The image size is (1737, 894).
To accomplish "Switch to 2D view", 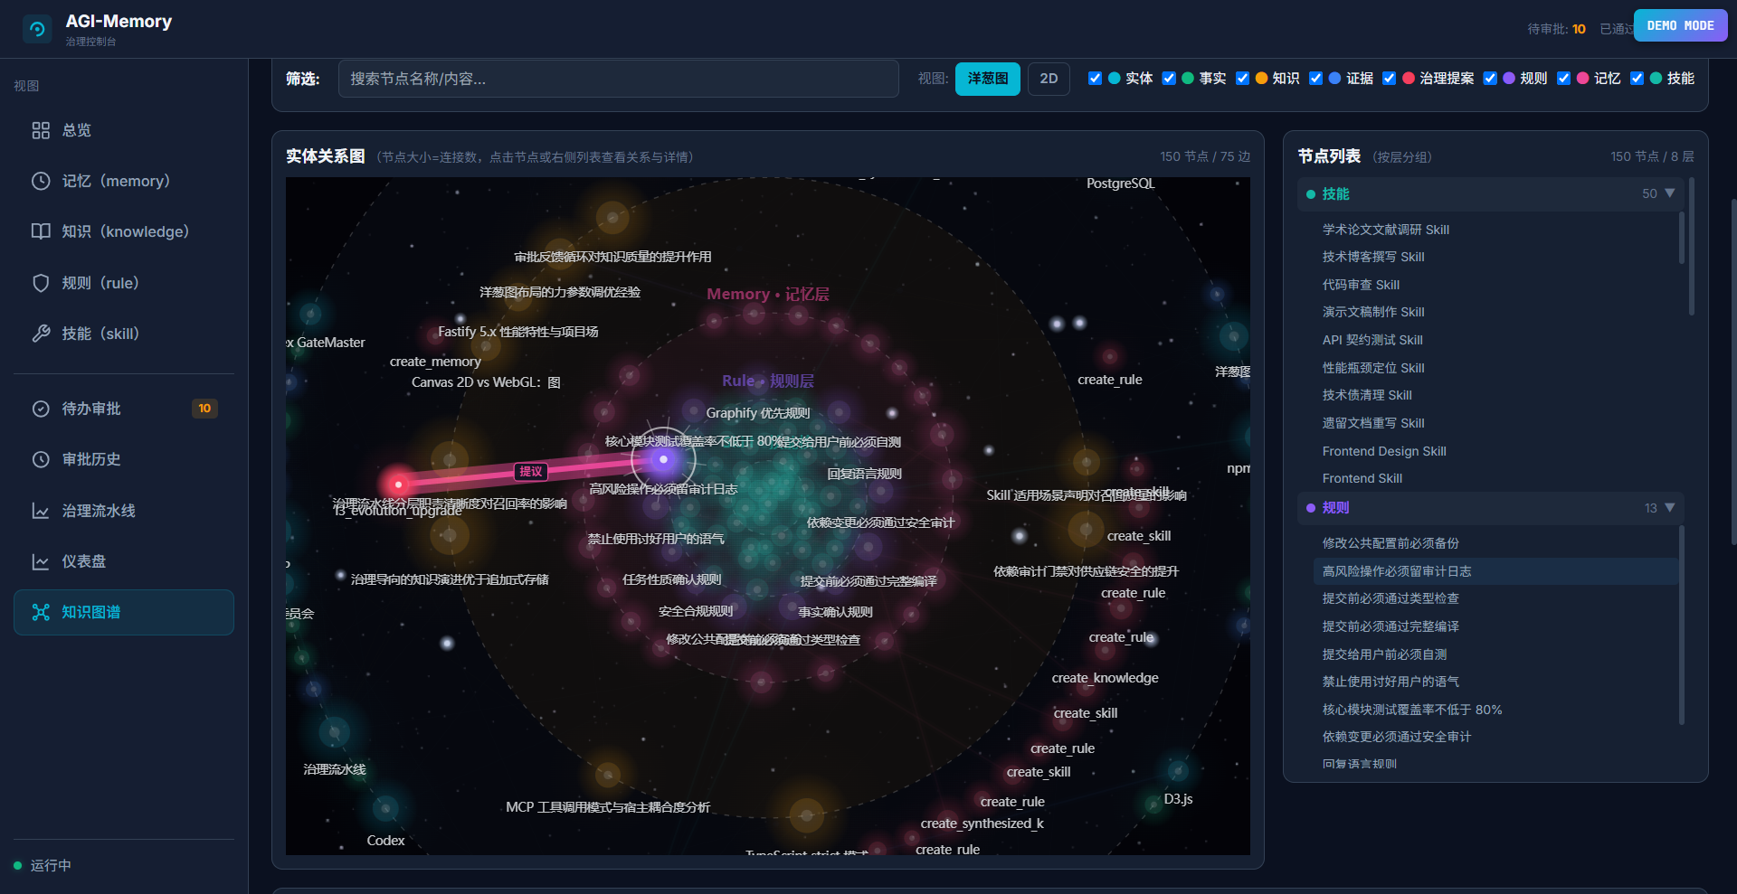I will point(1049,79).
